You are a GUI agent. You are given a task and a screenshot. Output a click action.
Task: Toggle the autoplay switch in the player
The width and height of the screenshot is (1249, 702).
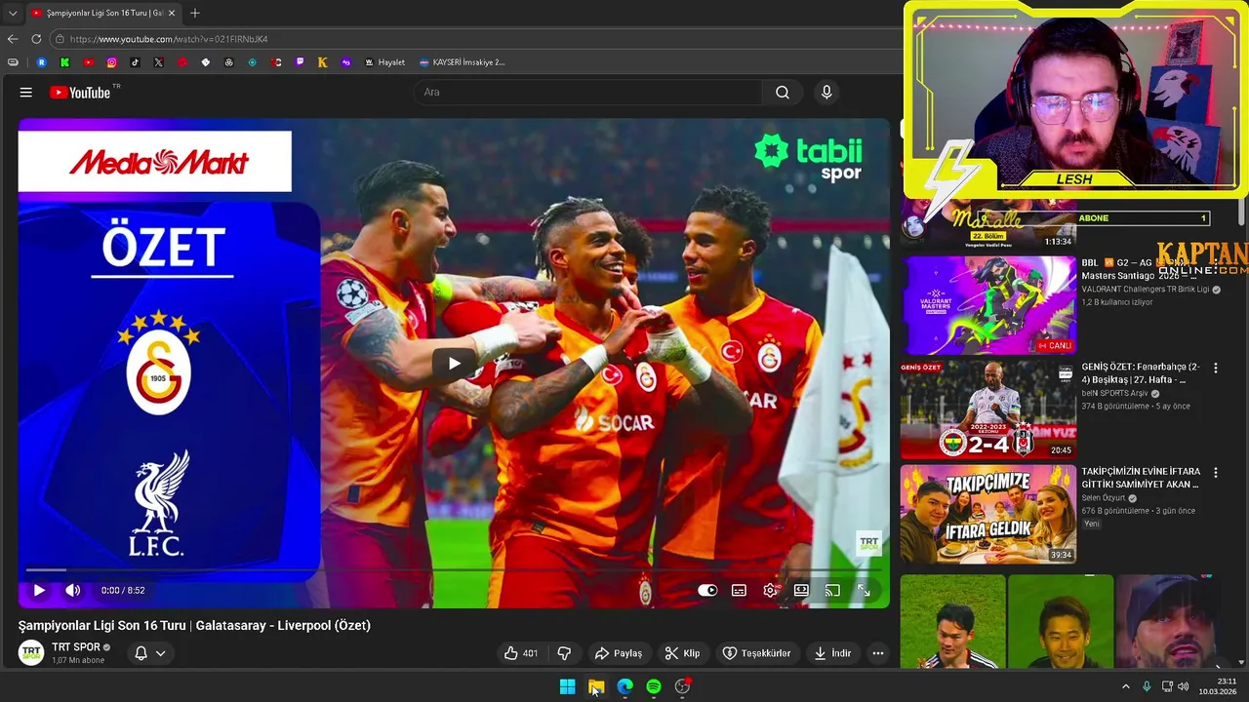point(707,590)
